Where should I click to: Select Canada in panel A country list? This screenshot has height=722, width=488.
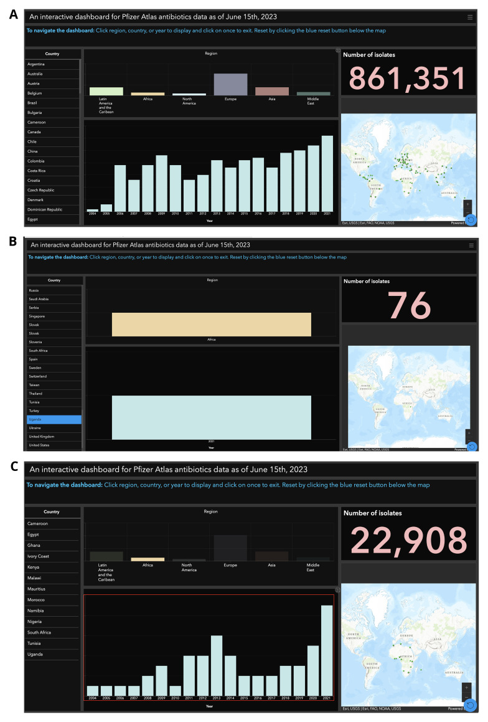coord(52,132)
